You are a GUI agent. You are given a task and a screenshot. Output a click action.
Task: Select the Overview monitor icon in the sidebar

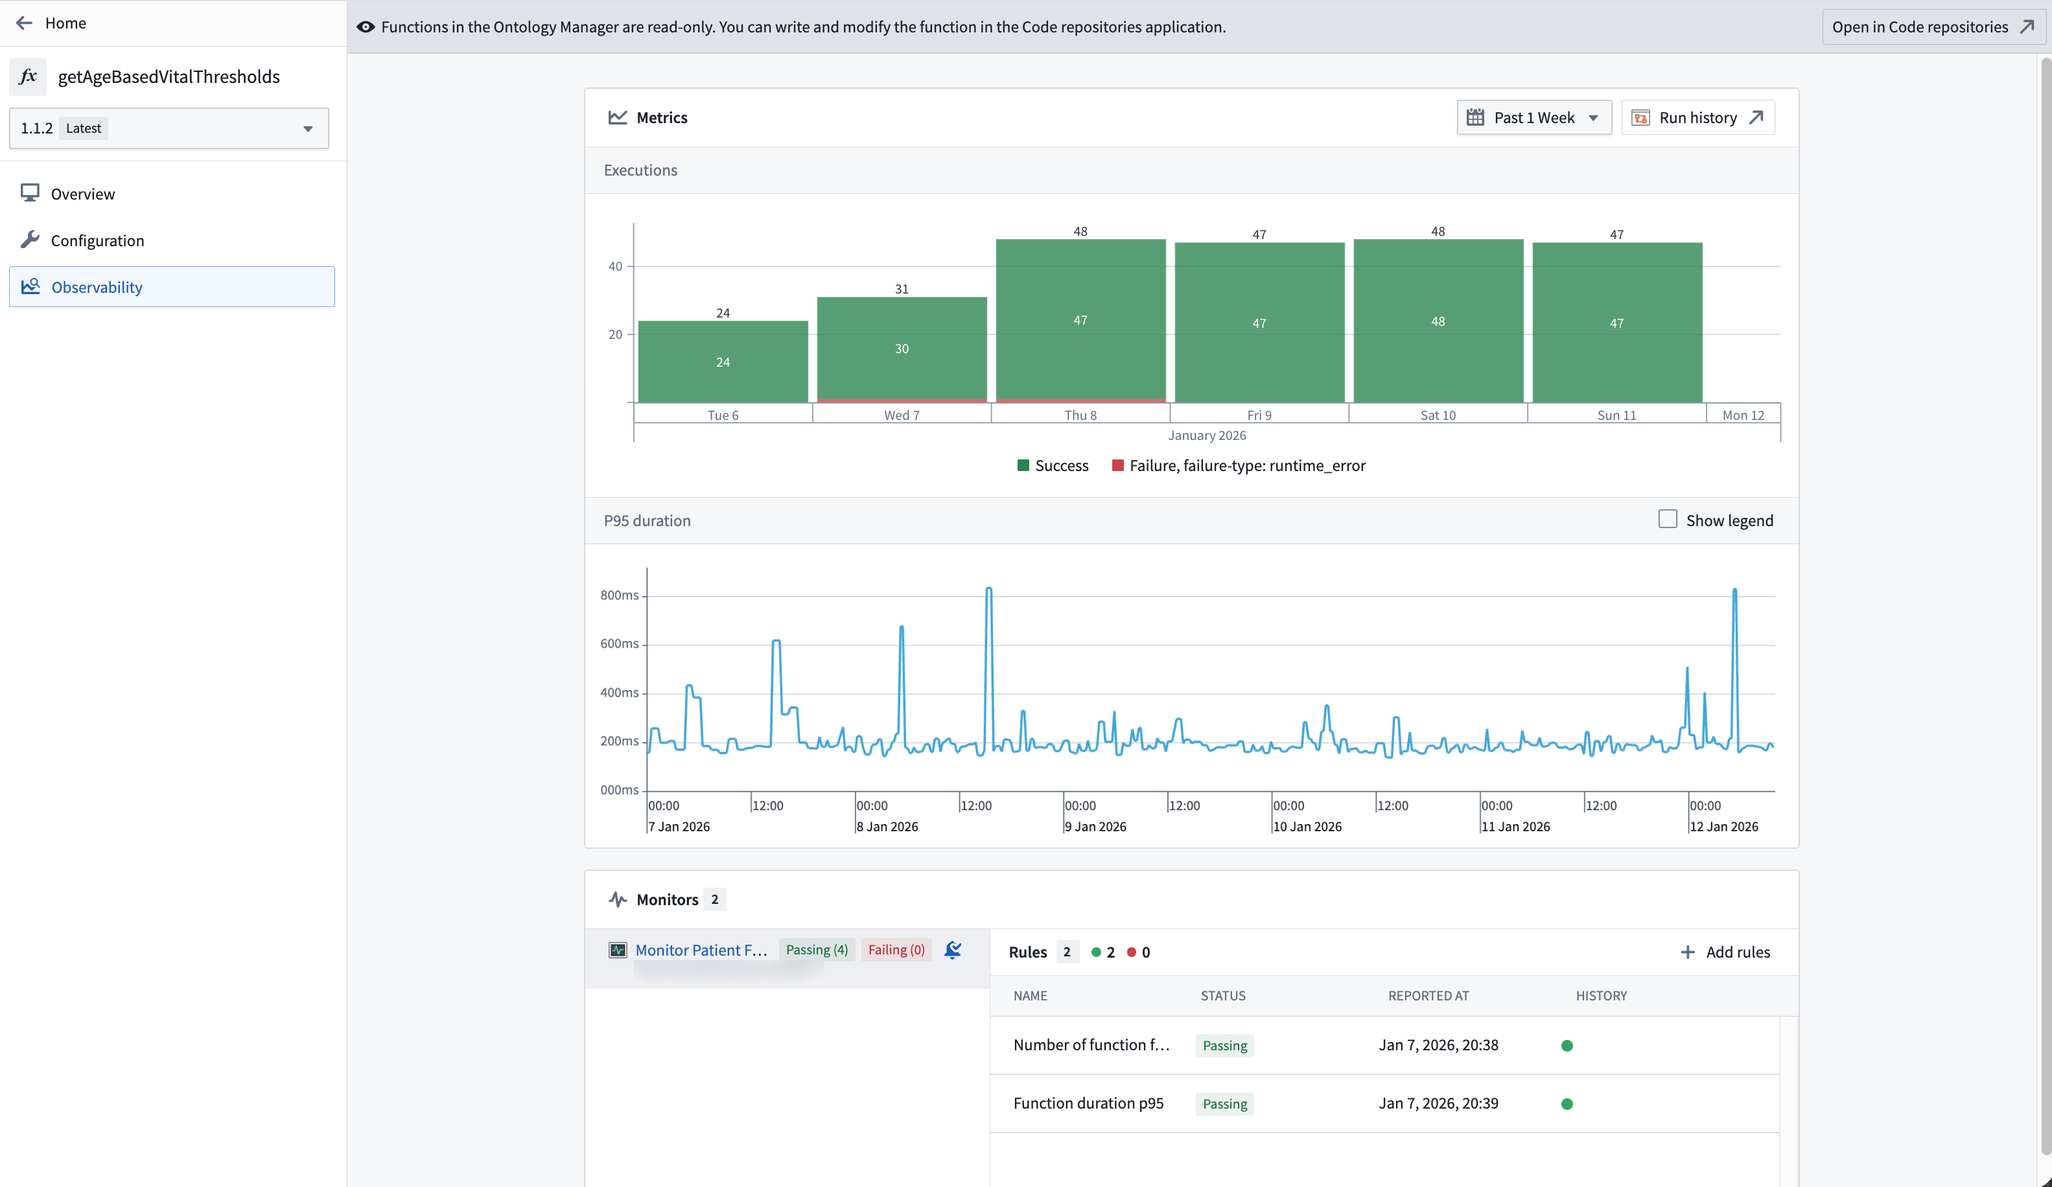coord(30,194)
